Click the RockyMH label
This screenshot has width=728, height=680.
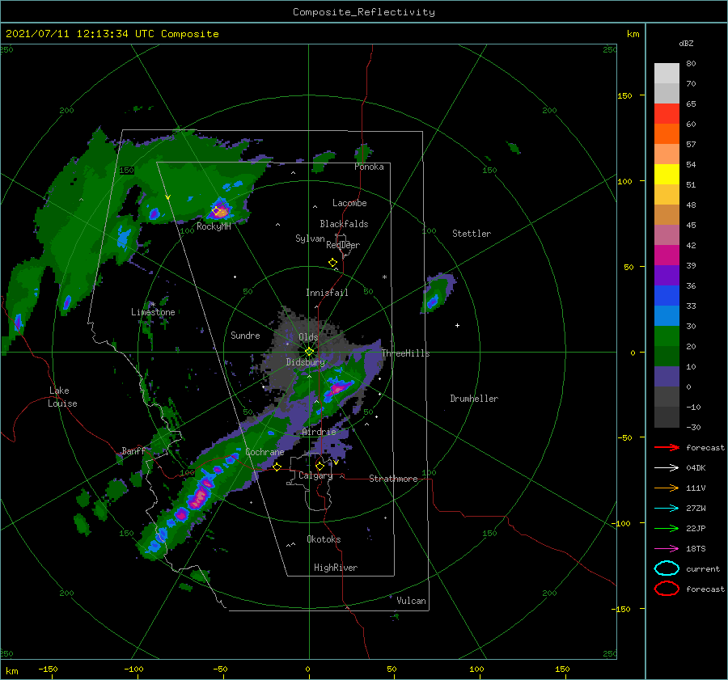coord(214,226)
